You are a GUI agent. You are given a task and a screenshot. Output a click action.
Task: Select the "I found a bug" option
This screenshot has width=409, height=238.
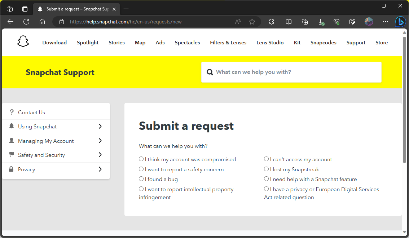(141, 179)
